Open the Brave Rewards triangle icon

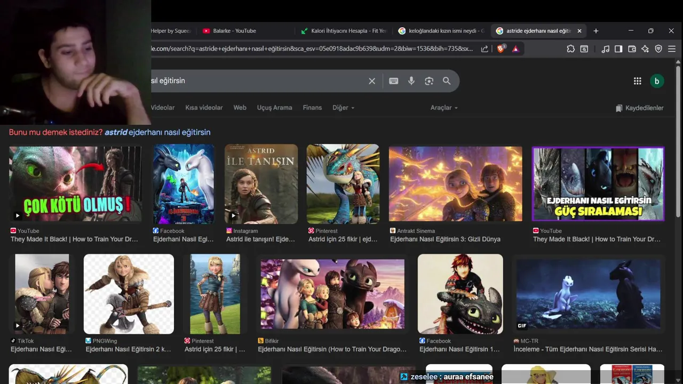[515, 49]
